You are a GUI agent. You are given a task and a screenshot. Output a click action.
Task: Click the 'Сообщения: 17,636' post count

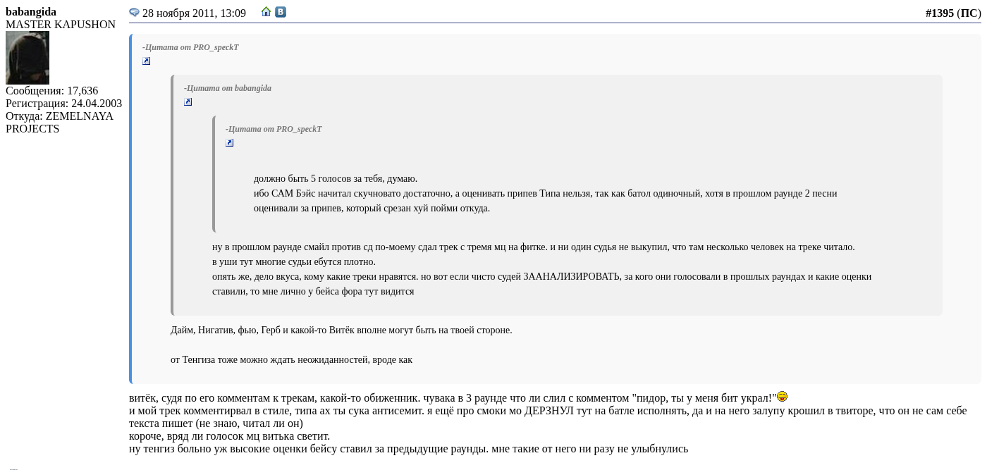pyautogui.click(x=52, y=91)
